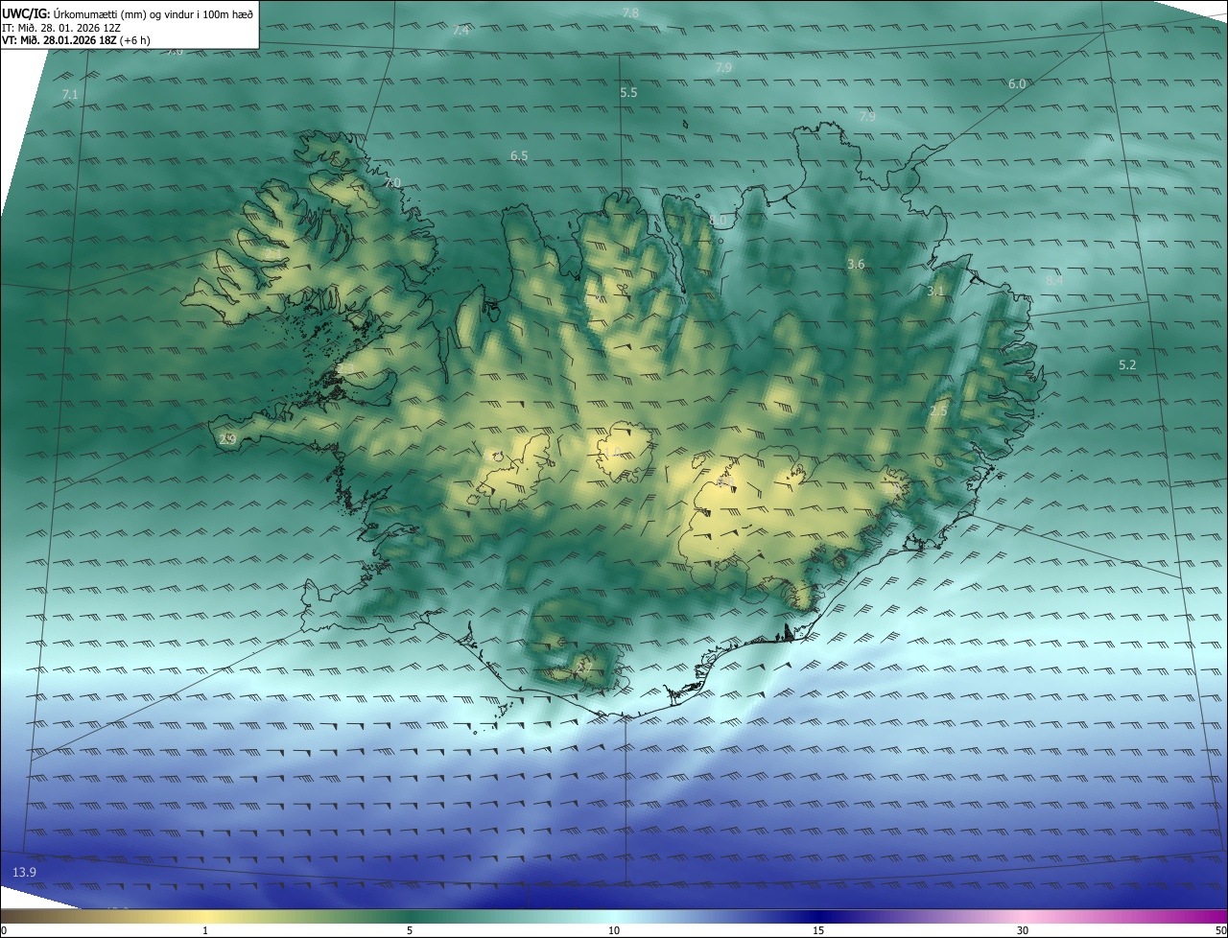Select the map value 3.6
1228x938 pixels.
tap(856, 264)
